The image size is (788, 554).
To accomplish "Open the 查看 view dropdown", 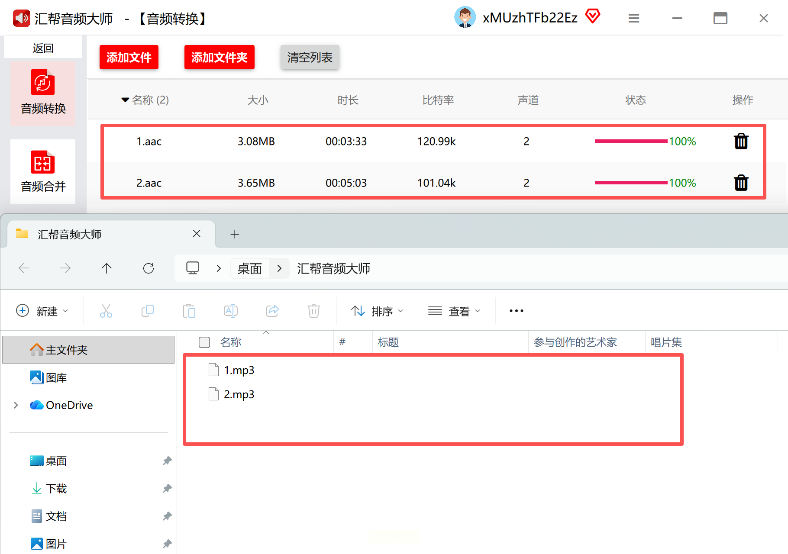I will coord(454,311).
